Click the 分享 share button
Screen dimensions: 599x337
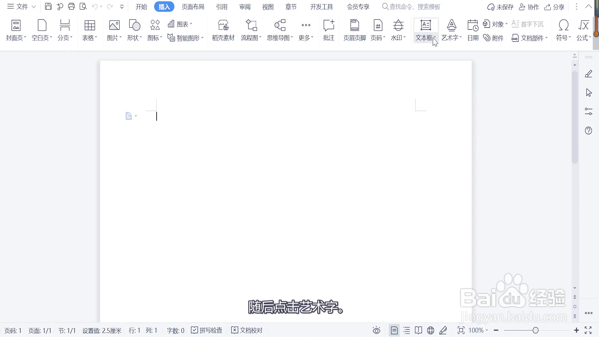pyautogui.click(x=554, y=7)
